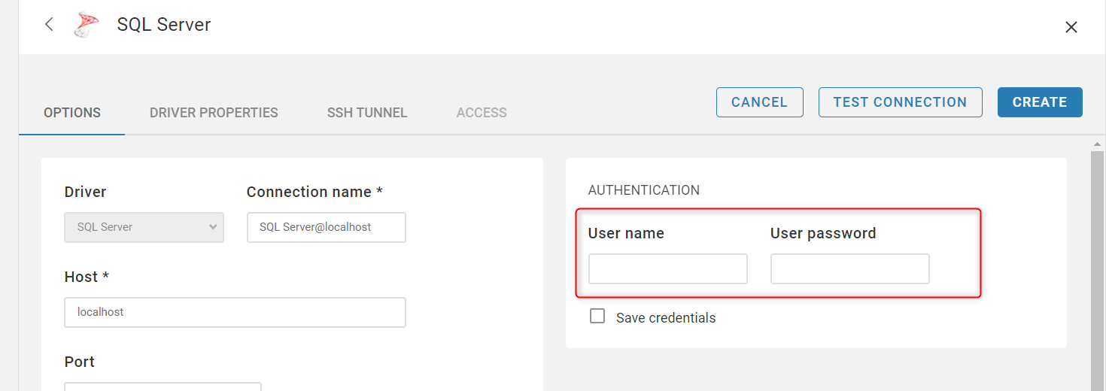Focus the Connection name field
The image size is (1106, 391).
pyautogui.click(x=327, y=227)
